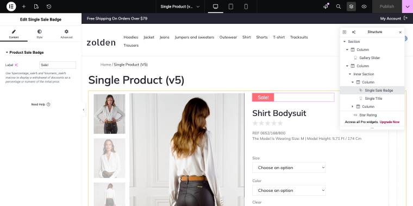Select Single Title in Structure tree

point(372,99)
